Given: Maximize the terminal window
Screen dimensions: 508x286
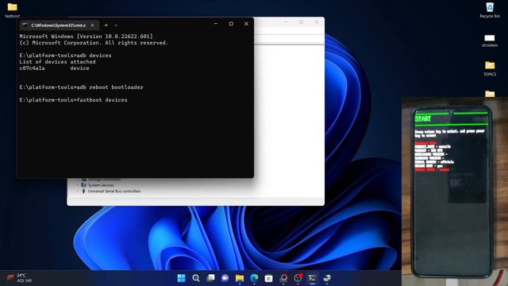Looking at the screenshot, I should coord(231,23).
